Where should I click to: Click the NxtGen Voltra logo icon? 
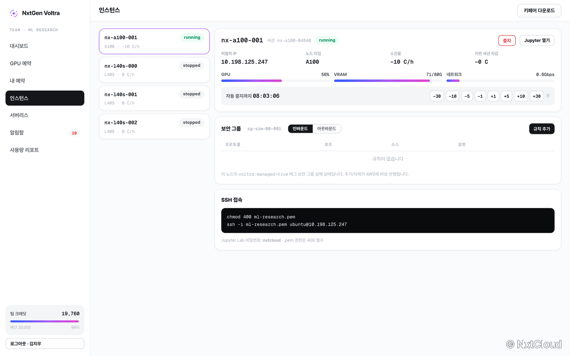(14, 13)
